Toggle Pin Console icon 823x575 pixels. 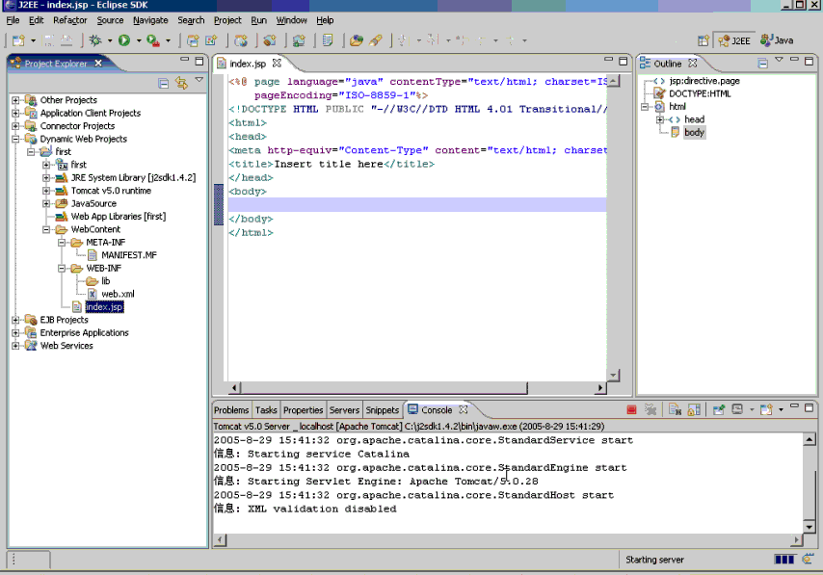[x=719, y=409]
